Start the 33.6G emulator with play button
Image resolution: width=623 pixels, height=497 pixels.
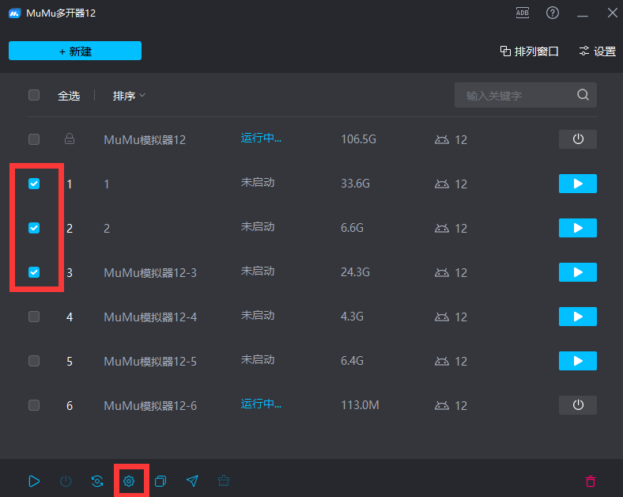(578, 184)
